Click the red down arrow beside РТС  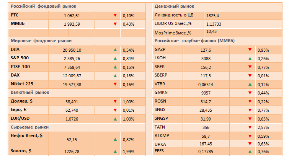click(x=115, y=16)
